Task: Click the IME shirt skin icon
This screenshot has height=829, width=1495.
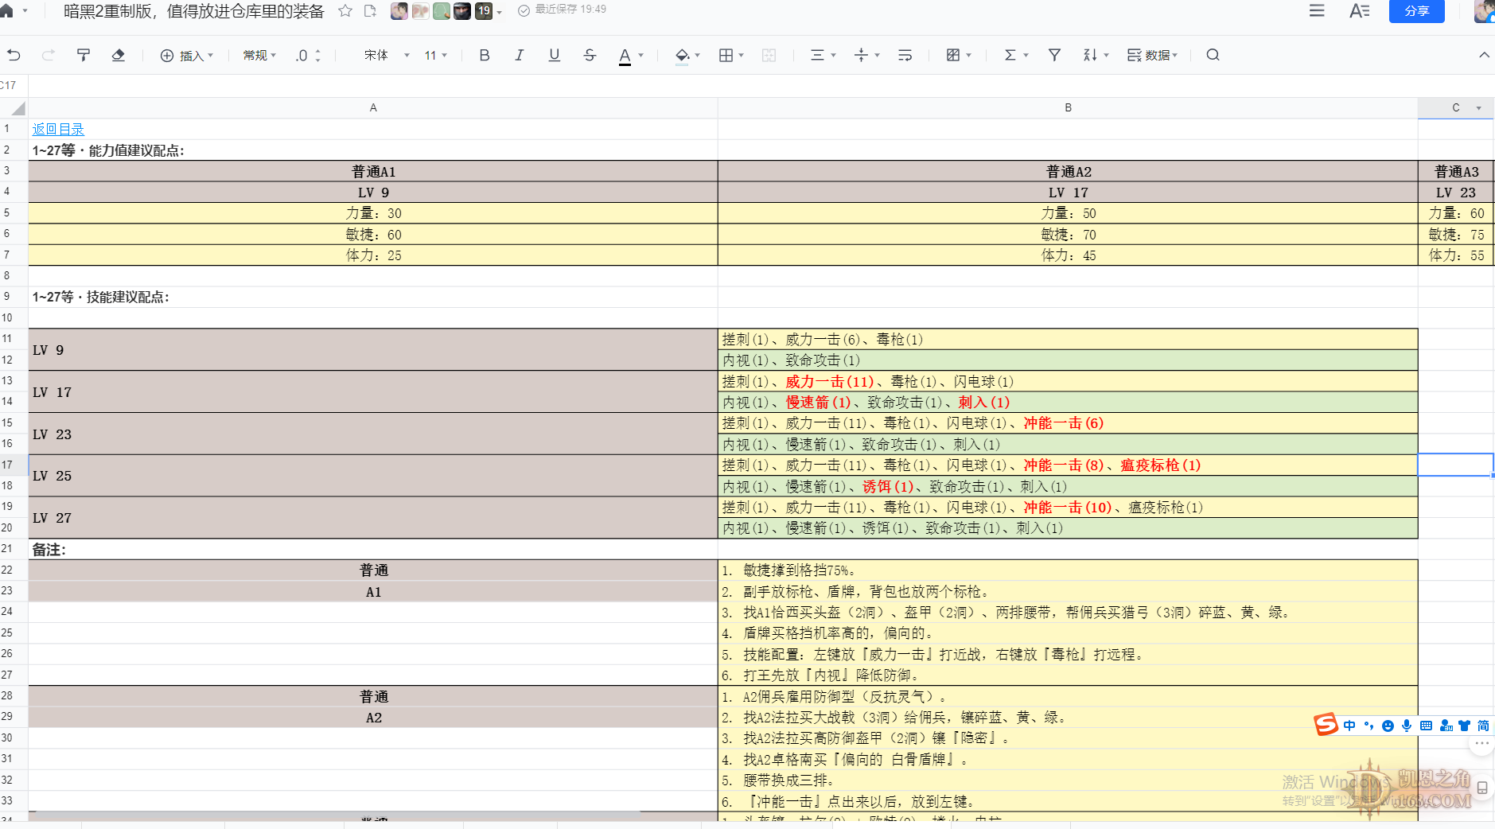Action: 1464,726
